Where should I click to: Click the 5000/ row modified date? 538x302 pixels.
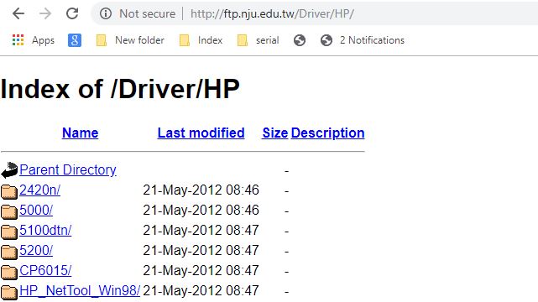201,210
